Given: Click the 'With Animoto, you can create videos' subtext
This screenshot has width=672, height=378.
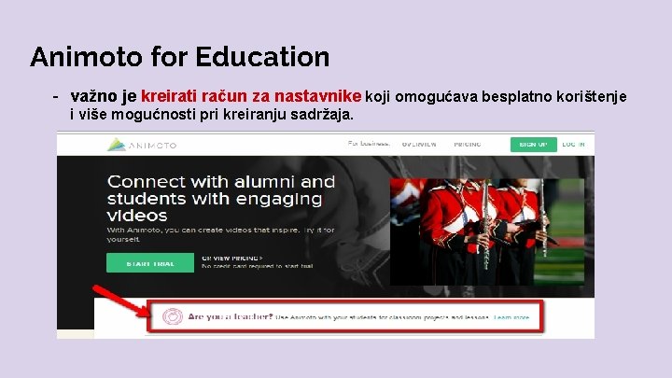Looking at the screenshot, I should [x=220, y=234].
